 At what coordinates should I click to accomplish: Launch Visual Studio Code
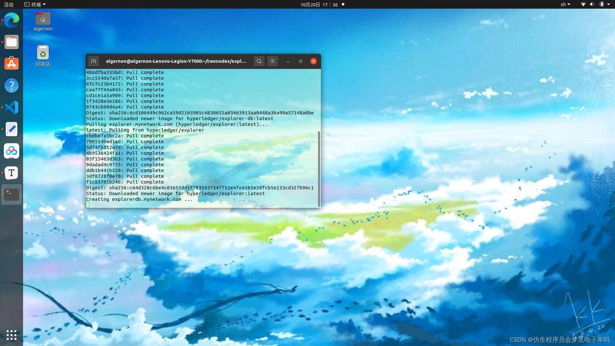pos(12,107)
